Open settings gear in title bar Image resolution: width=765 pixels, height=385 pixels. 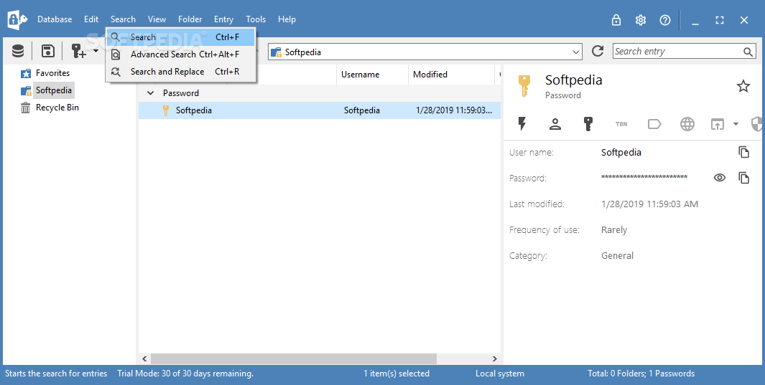(641, 20)
